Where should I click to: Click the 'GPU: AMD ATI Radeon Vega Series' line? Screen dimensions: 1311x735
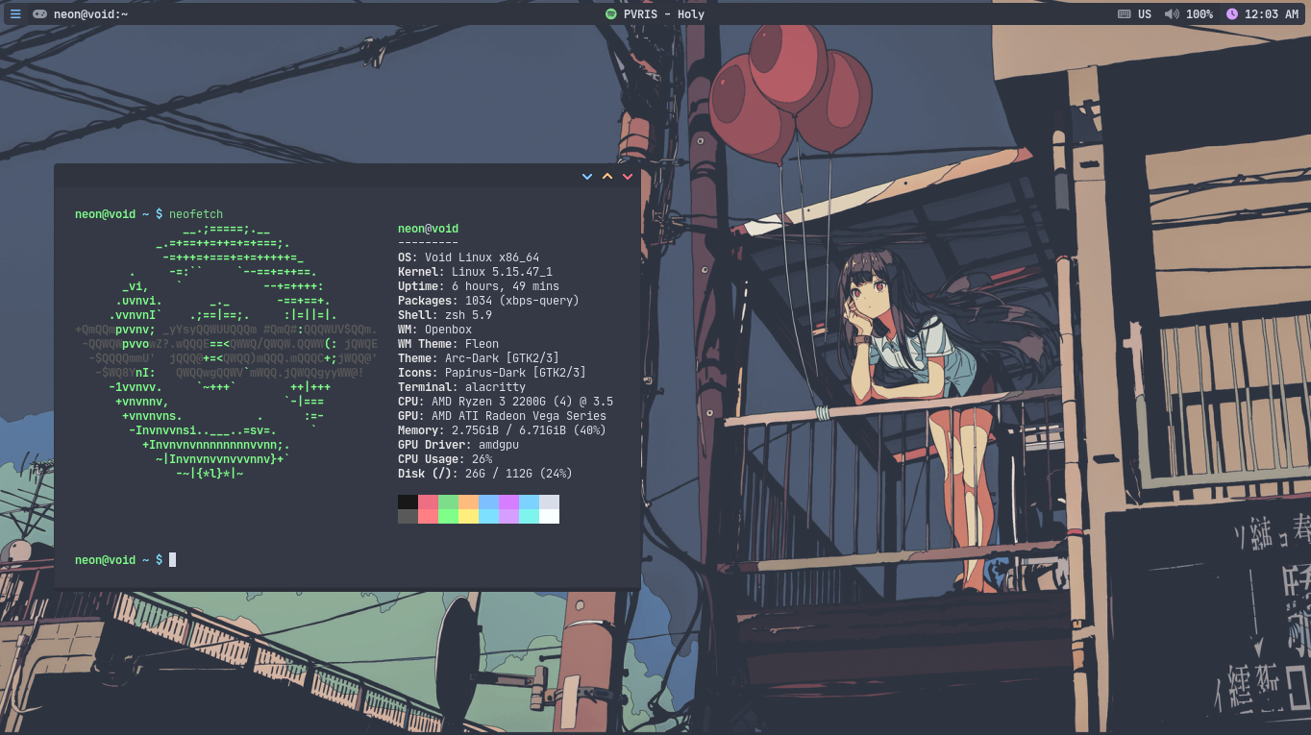point(502,416)
